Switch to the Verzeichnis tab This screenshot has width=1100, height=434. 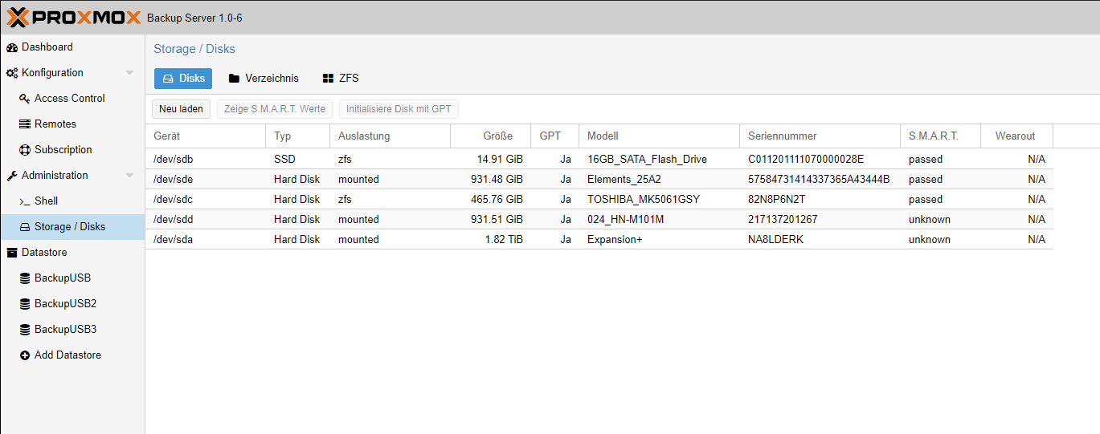pyautogui.click(x=264, y=79)
